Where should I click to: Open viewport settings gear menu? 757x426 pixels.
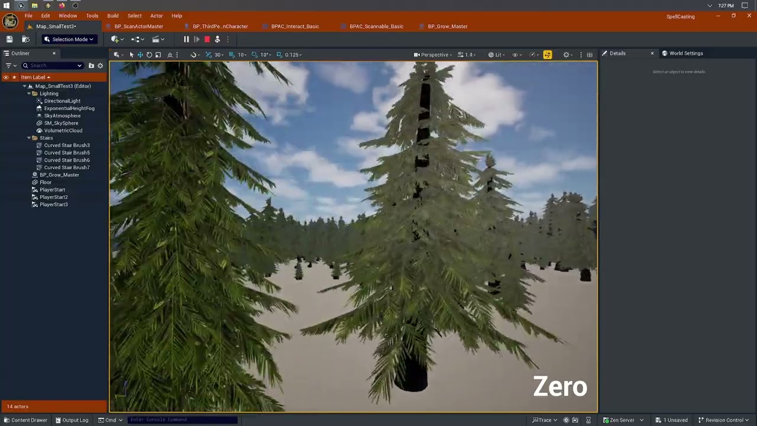(x=568, y=54)
